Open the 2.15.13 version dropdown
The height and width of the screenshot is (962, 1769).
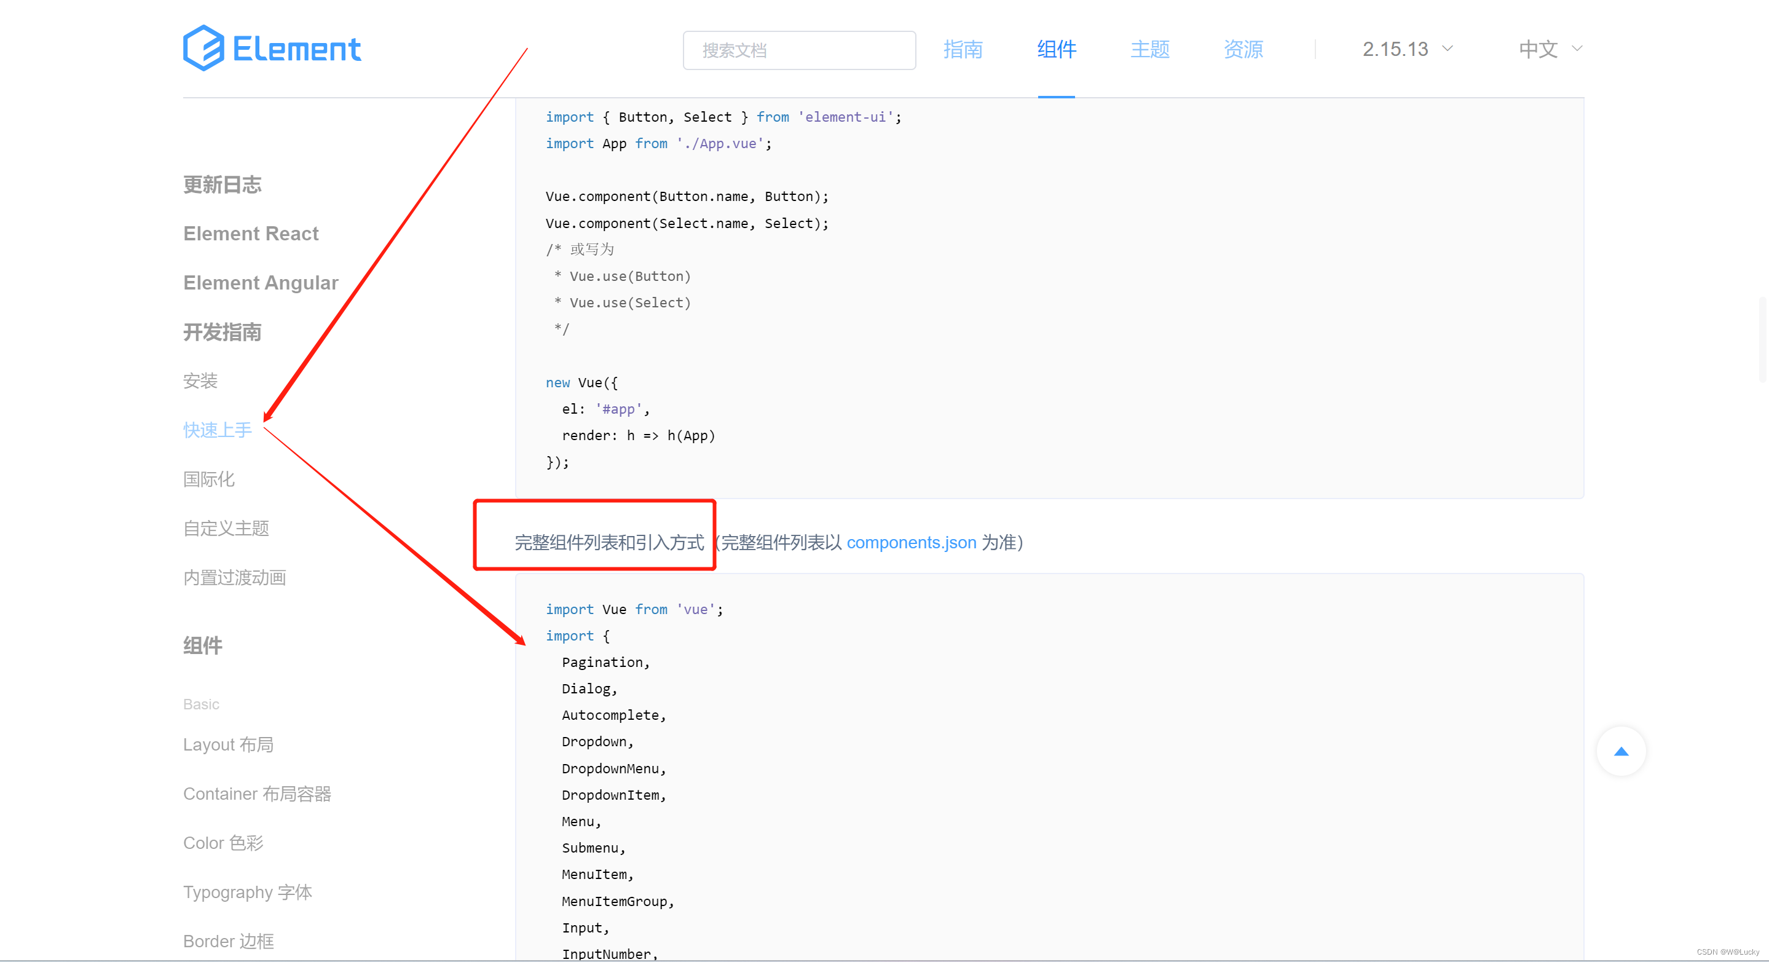(1395, 49)
